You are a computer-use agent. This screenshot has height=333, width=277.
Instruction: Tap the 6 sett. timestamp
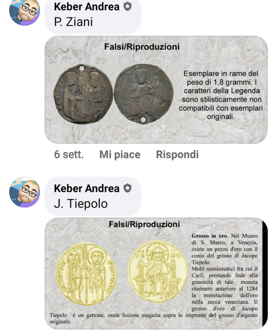[69, 155]
